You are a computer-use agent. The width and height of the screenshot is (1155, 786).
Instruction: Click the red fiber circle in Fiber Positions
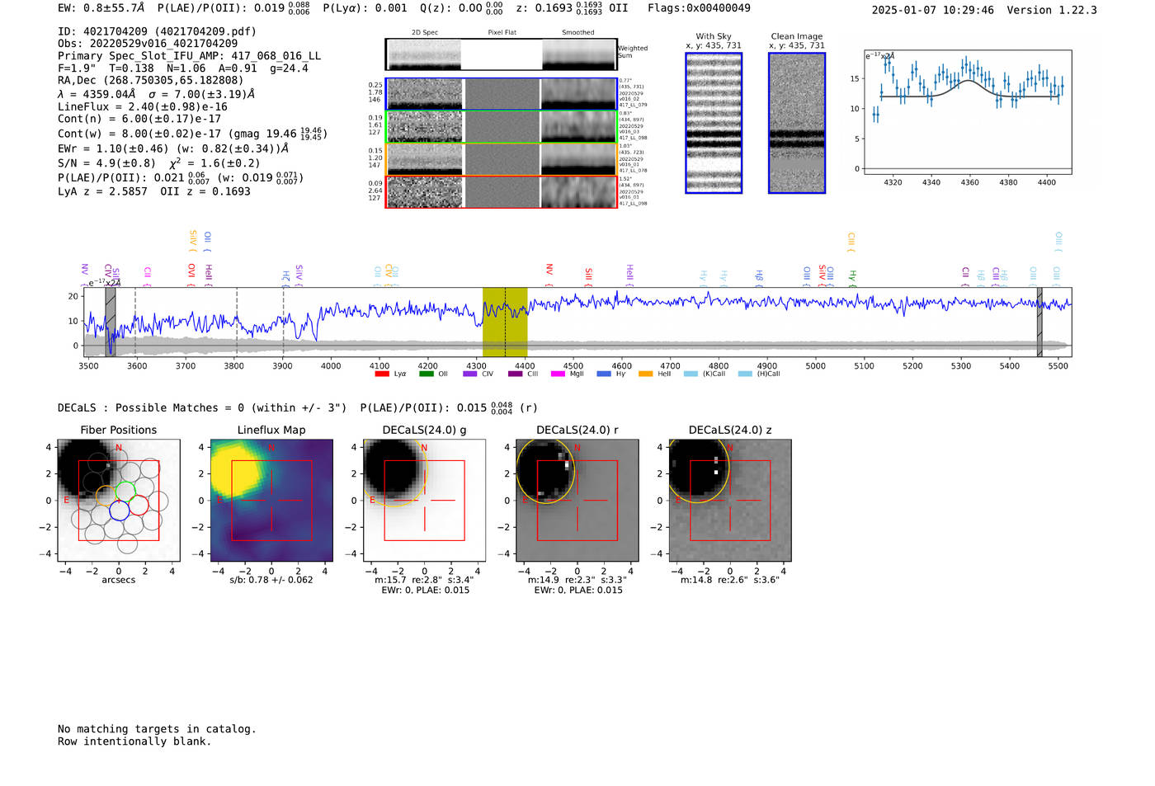click(138, 505)
